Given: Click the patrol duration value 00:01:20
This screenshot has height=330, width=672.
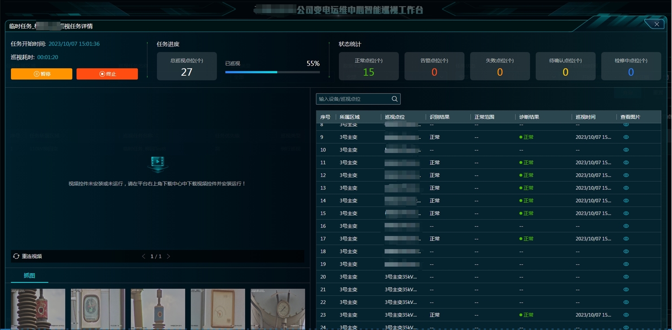Looking at the screenshot, I should tap(47, 57).
